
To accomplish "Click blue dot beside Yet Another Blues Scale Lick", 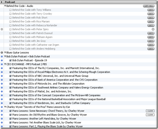I will coord(2,123).
